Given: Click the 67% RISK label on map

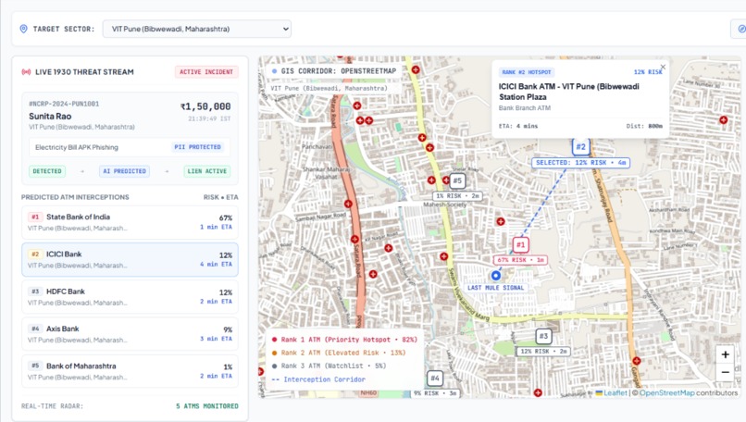Looking at the screenshot, I should (x=520, y=260).
